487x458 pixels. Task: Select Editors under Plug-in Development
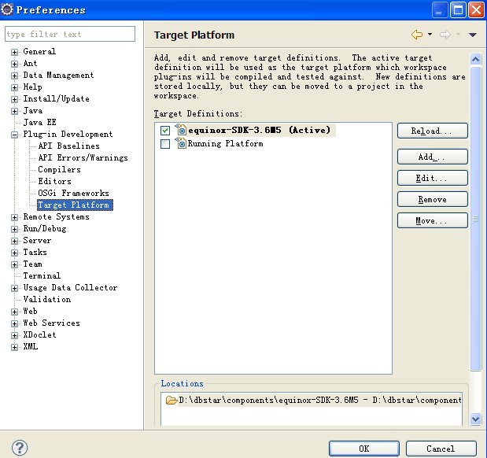click(x=54, y=181)
